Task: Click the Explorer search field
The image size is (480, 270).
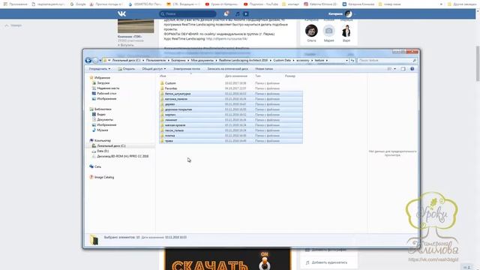Action: [387, 60]
